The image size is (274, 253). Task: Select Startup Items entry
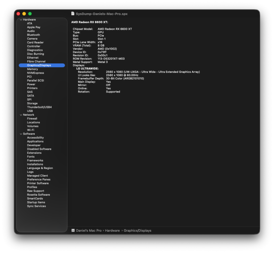pos(36,202)
